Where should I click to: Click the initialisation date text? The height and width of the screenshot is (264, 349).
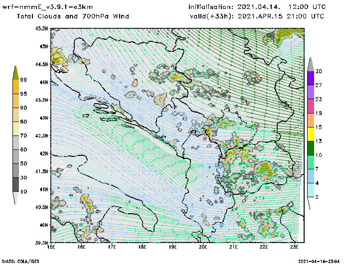point(257,7)
